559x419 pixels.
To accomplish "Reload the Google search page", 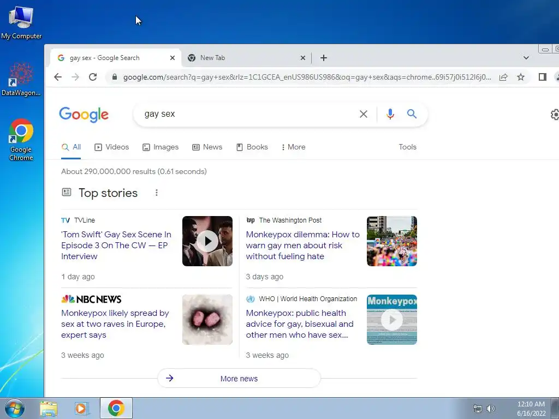I will [x=93, y=77].
